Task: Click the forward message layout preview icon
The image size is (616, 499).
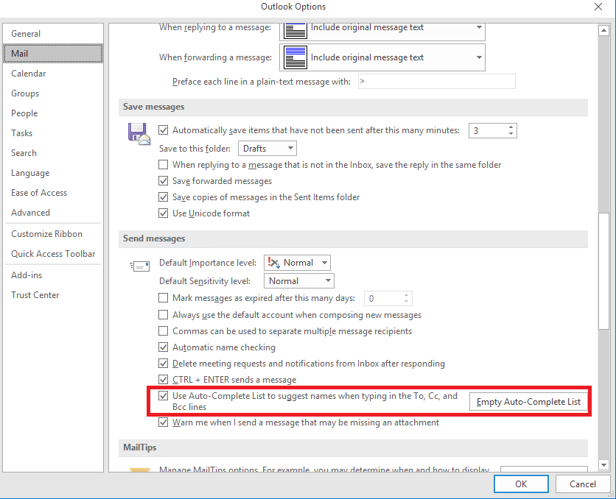Action: click(x=295, y=57)
